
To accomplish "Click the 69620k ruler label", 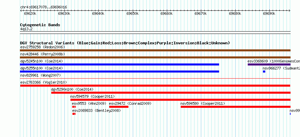I will click(30, 13).
